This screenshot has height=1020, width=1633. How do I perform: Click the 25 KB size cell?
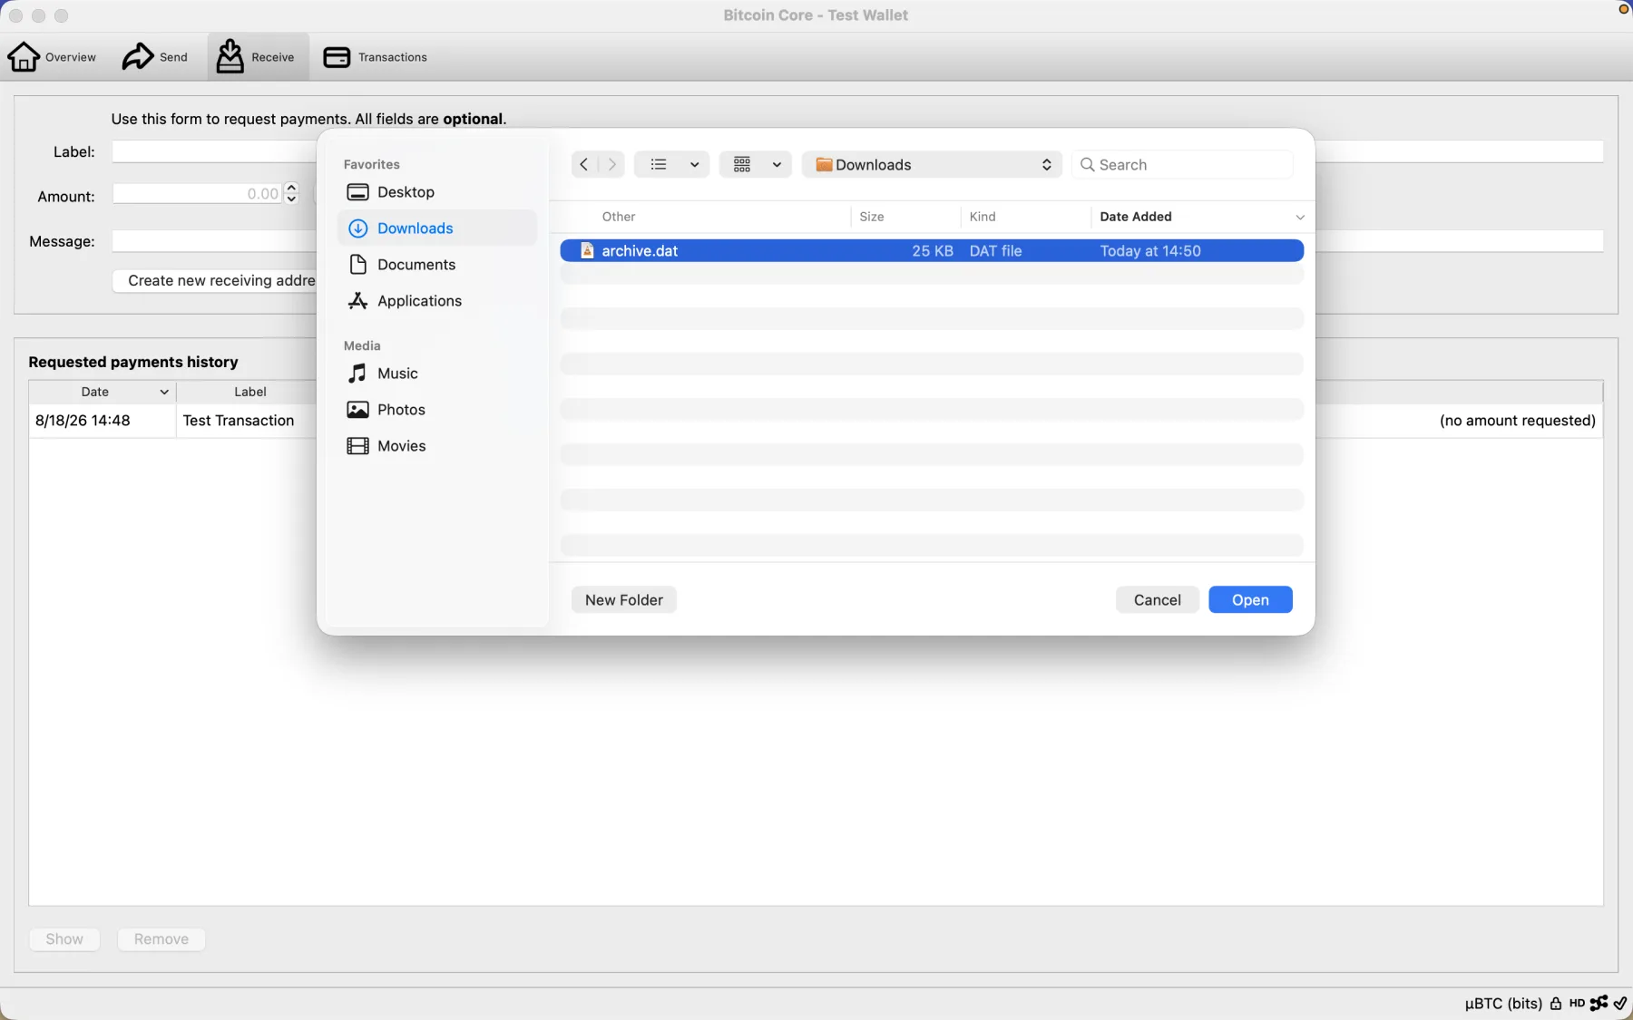point(932,251)
